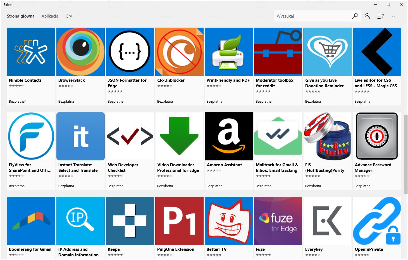Click 'F.B. (FluffBusting)Purity' title text
The height and width of the screenshot is (260, 408).
pyautogui.click(x=325, y=167)
